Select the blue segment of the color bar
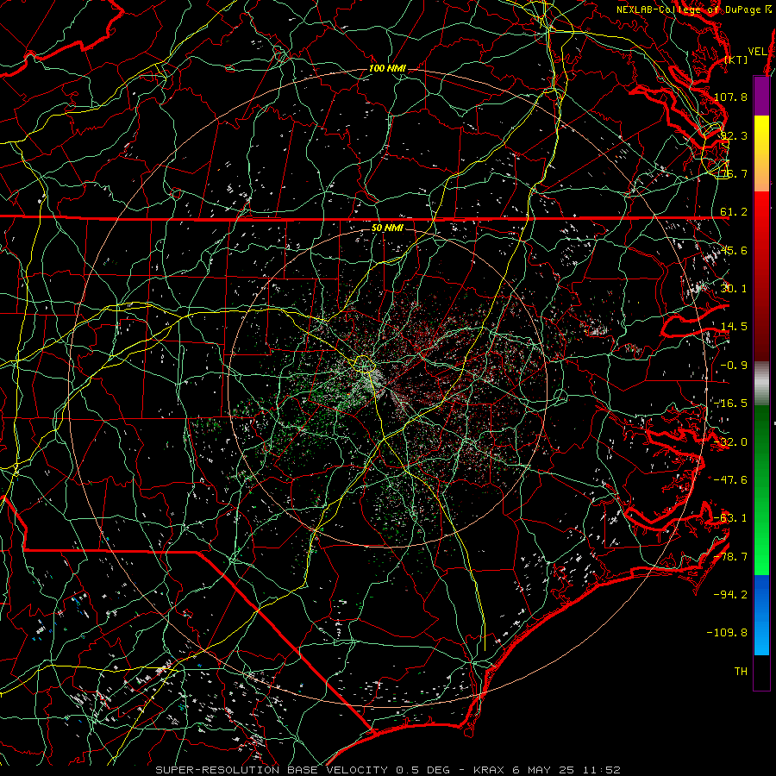This screenshot has width=776, height=776. [761, 615]
